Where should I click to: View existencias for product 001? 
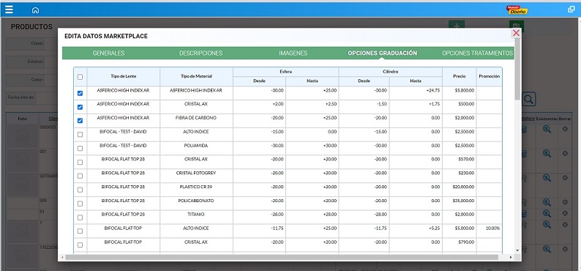pyautogui.click(x=547, y=153)
